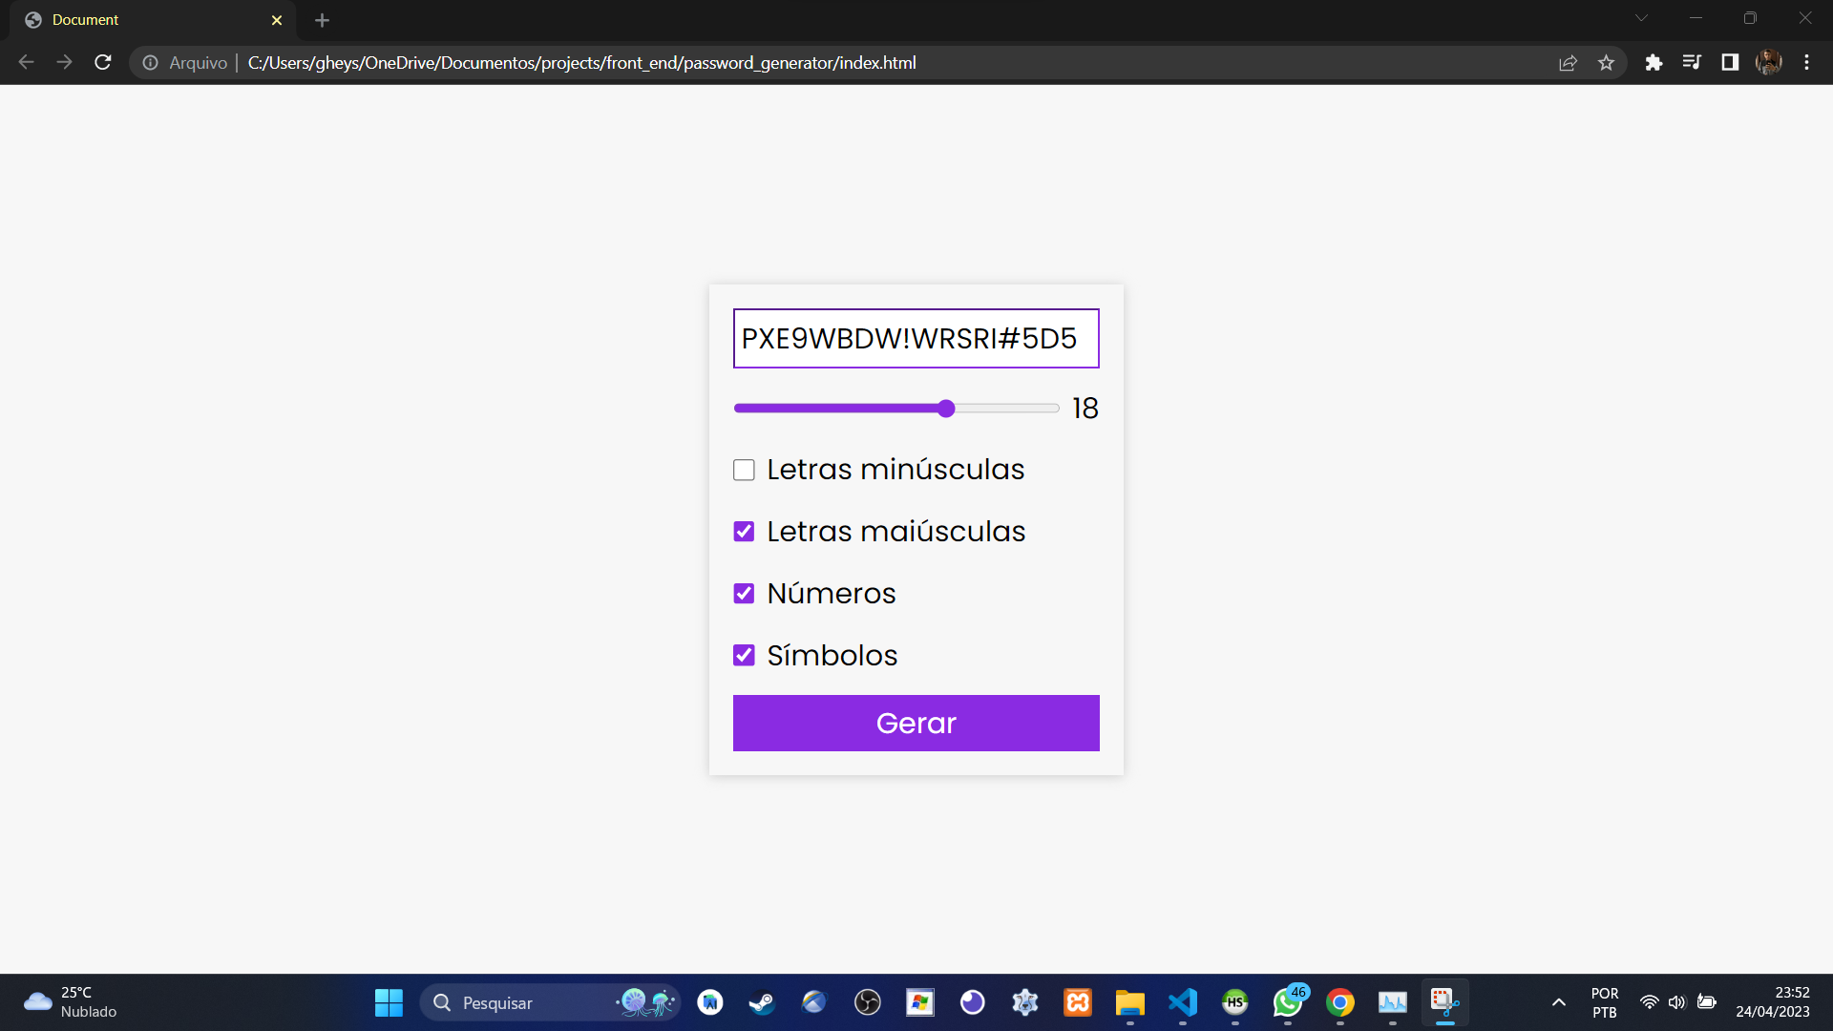Bookmark this page with star icon
This screenshot has width=1833, height=1031.
pos(1606,63)
